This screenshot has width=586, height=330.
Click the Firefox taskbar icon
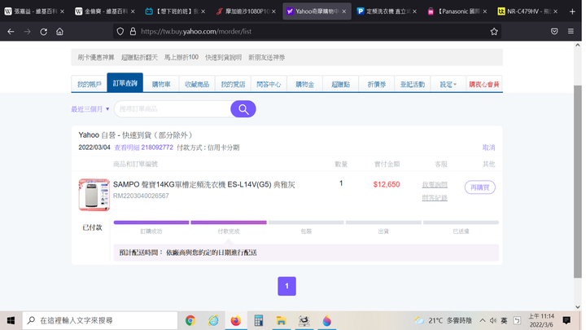[x=236, y=321]
